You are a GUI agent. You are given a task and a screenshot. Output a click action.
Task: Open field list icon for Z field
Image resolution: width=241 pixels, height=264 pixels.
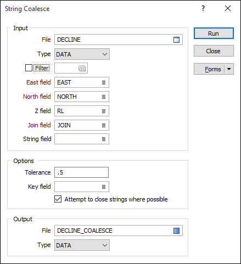tap(104, 111)
